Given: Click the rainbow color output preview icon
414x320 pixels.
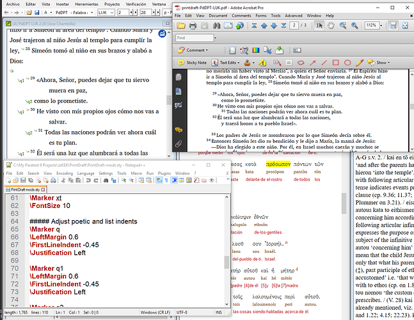Looking at the screenshot, I should coord(255,50).
